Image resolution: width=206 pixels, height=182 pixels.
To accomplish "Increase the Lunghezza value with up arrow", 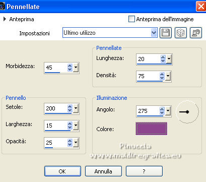I will click(163, 57).
